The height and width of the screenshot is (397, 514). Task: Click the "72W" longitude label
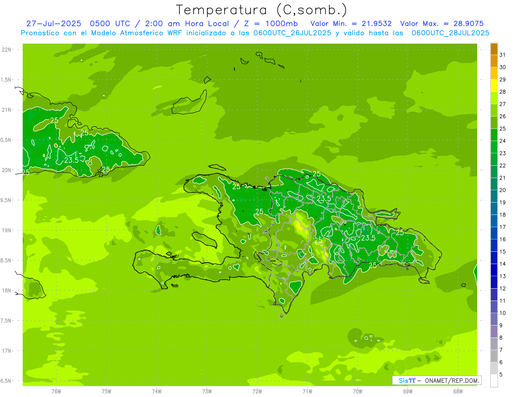[x=257, y=391]
